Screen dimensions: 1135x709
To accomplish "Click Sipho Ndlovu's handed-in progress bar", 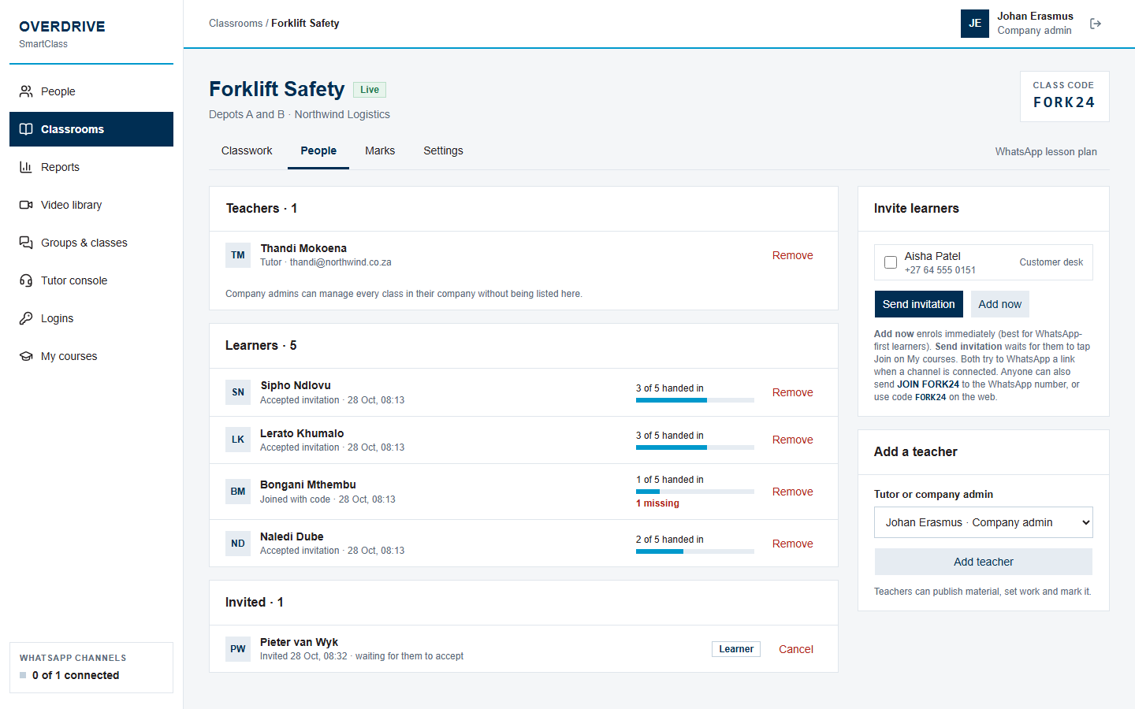I will tap(695, 400).
